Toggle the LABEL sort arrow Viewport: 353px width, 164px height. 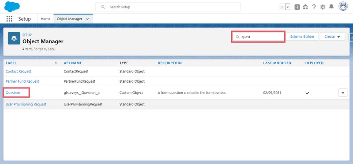pos(56,63)
